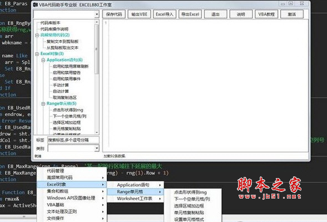Image resolution: width=327 pixels, height=222 pixels.
Task: Click the tree panel vertical scrollbar thumb
Action: coord(97,49)
